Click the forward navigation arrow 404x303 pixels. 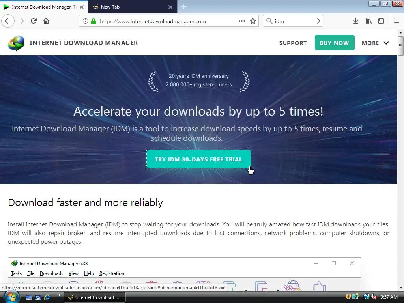click(x=21, y=21)
